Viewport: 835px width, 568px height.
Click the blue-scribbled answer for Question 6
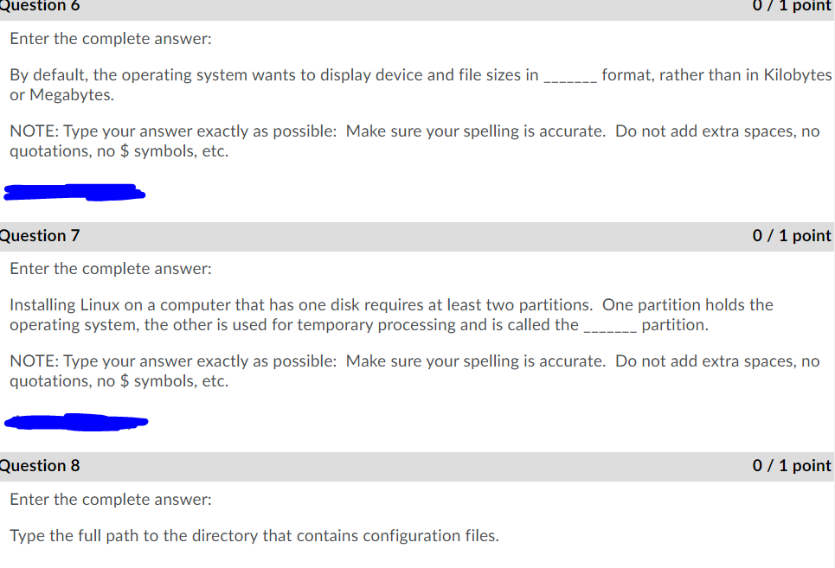(74, 193)
